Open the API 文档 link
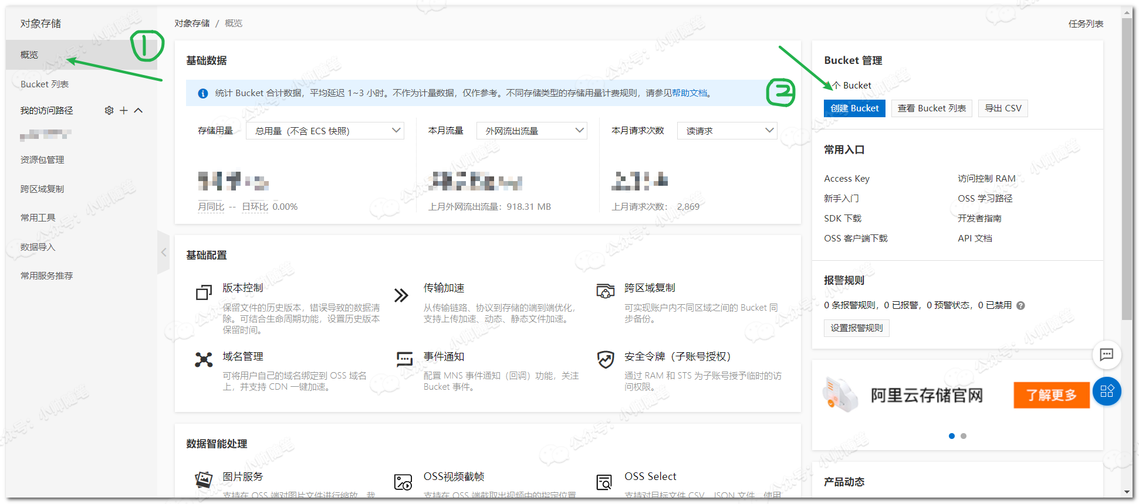The image size is (1139, 504). click(975, 239)
